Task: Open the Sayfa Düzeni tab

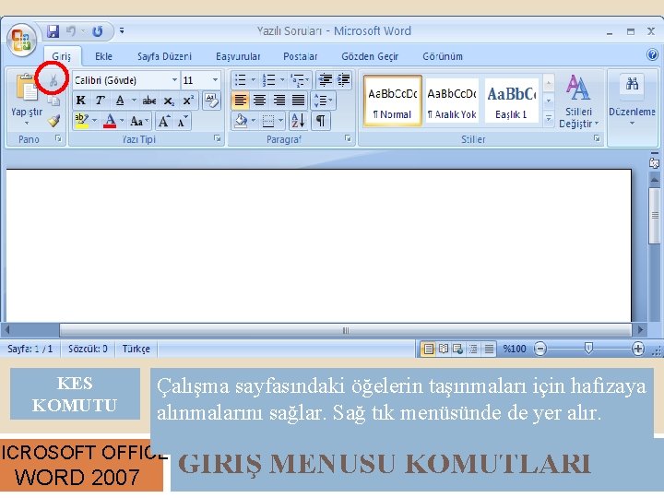Action: (x=164, y=56)
